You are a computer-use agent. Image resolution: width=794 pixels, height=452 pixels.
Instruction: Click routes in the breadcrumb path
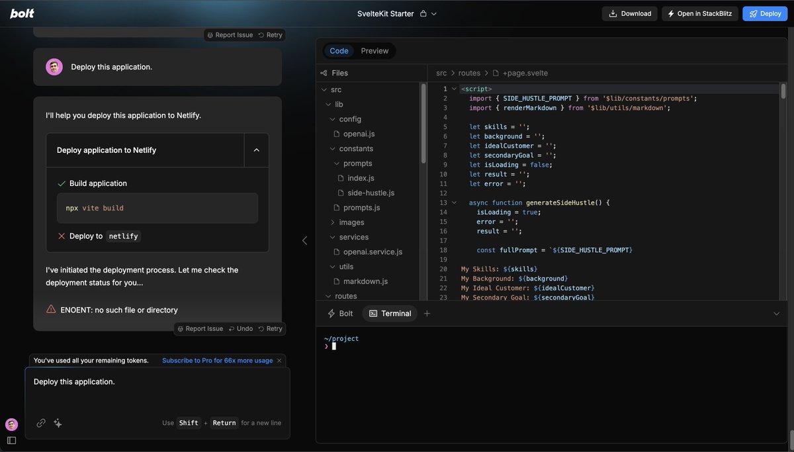click(469, 73)
